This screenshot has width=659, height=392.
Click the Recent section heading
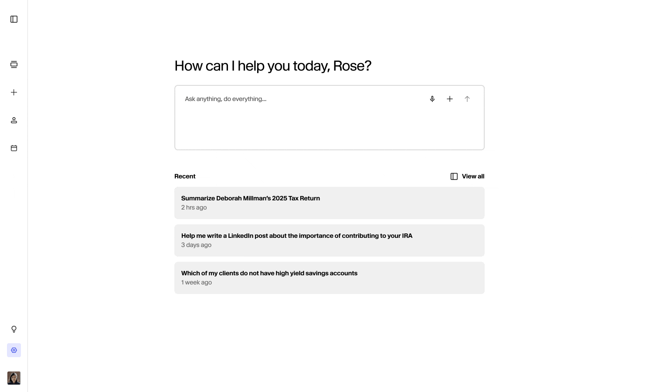(x=185, y=176)
